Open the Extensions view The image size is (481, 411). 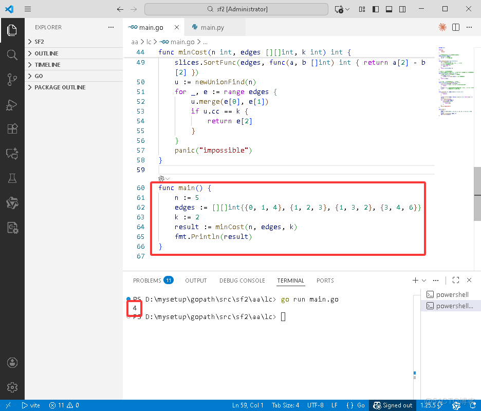[x=12, y=129]
